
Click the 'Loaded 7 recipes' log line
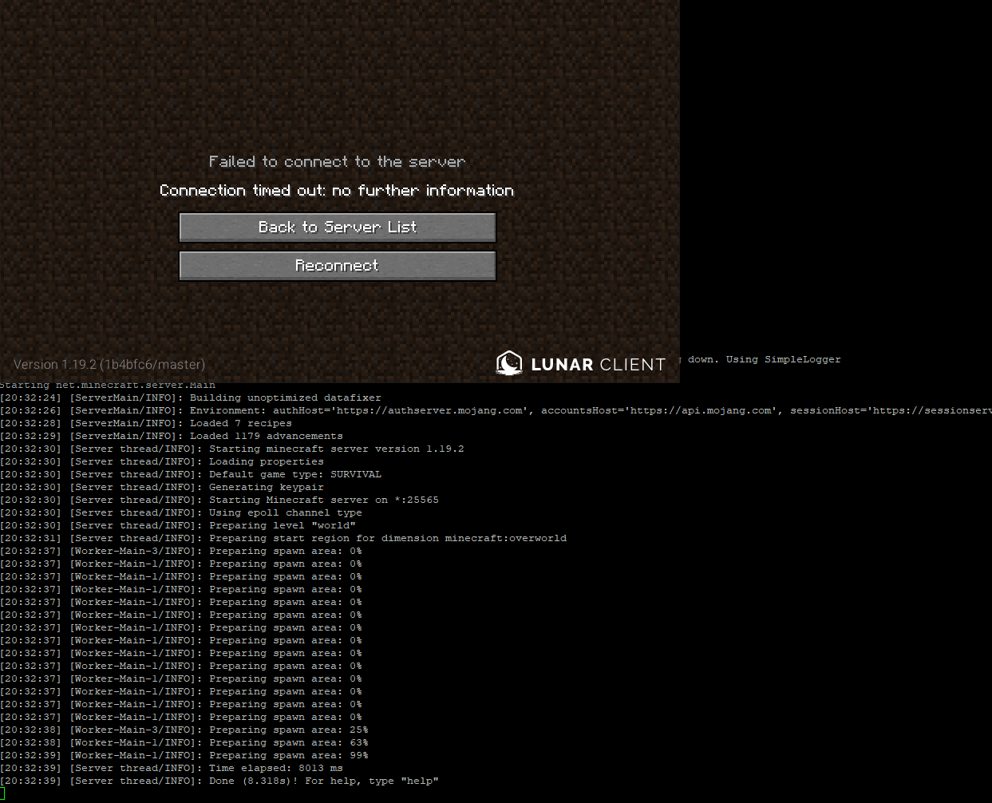point(240,423)
